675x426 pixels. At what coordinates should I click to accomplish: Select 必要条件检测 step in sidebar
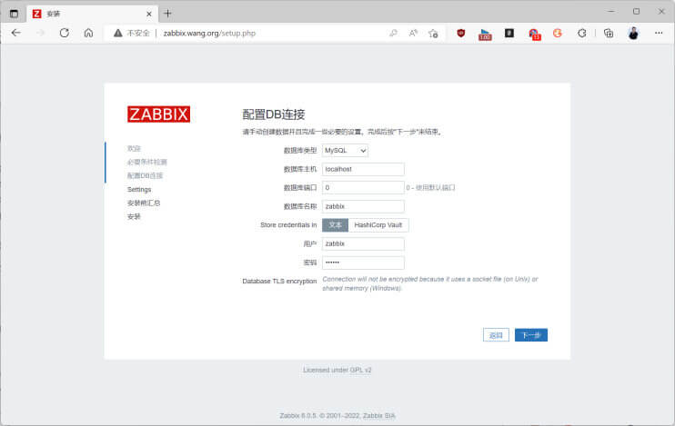(x=146, y=162)
